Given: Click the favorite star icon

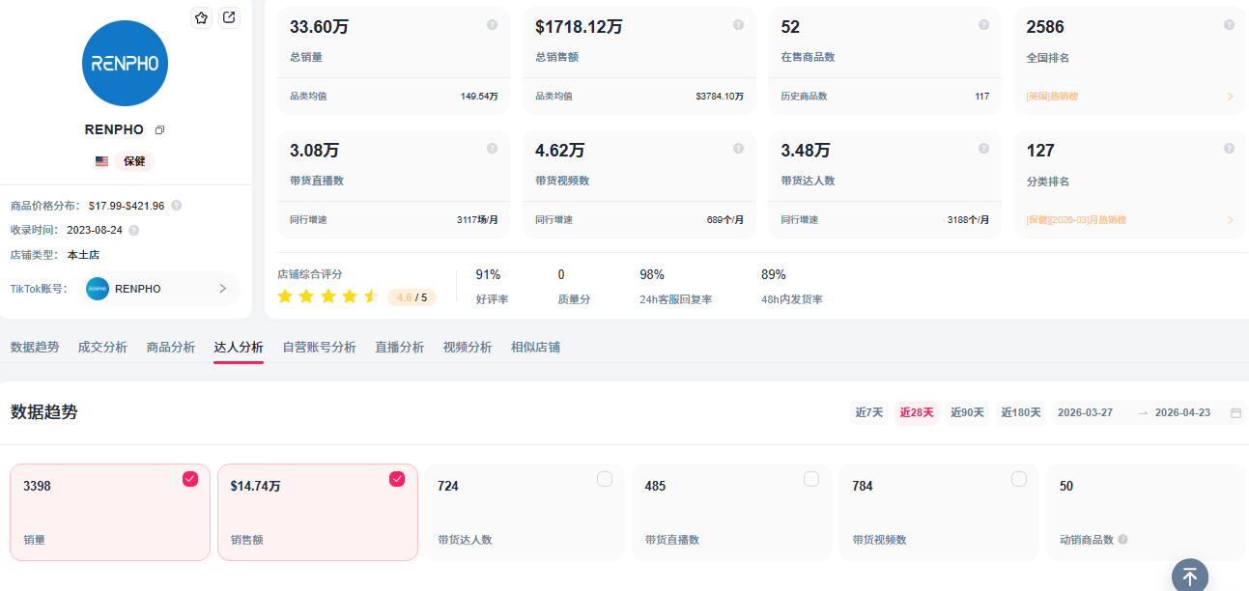Looking at the screenshot, I should (201, 17).
